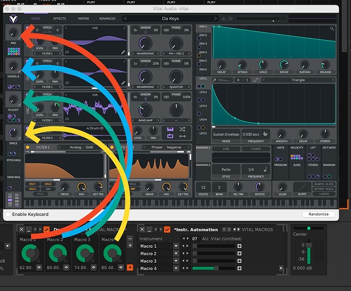
Task: Click the quarter-note icon in Random frequency
Action: [265, 169]
